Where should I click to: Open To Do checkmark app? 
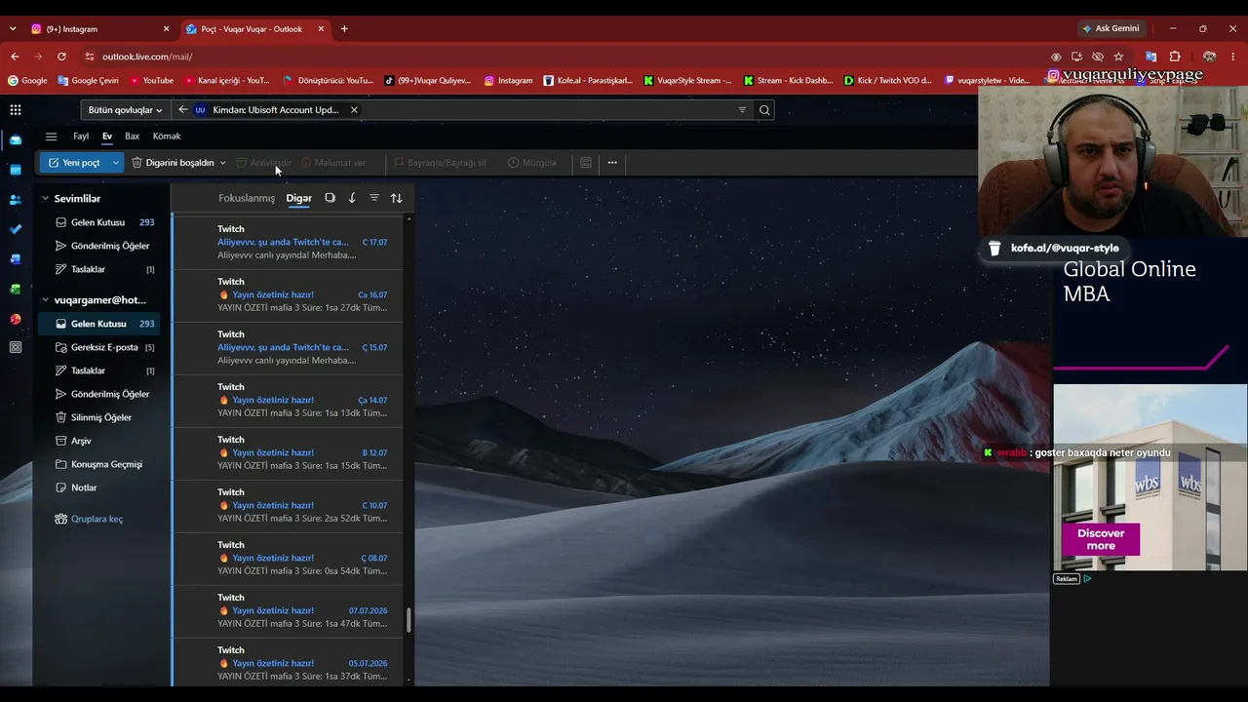click(16, 229)
